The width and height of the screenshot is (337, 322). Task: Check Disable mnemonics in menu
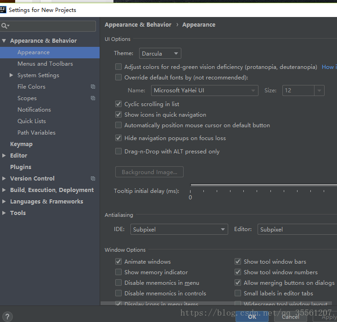click(118, 282)
